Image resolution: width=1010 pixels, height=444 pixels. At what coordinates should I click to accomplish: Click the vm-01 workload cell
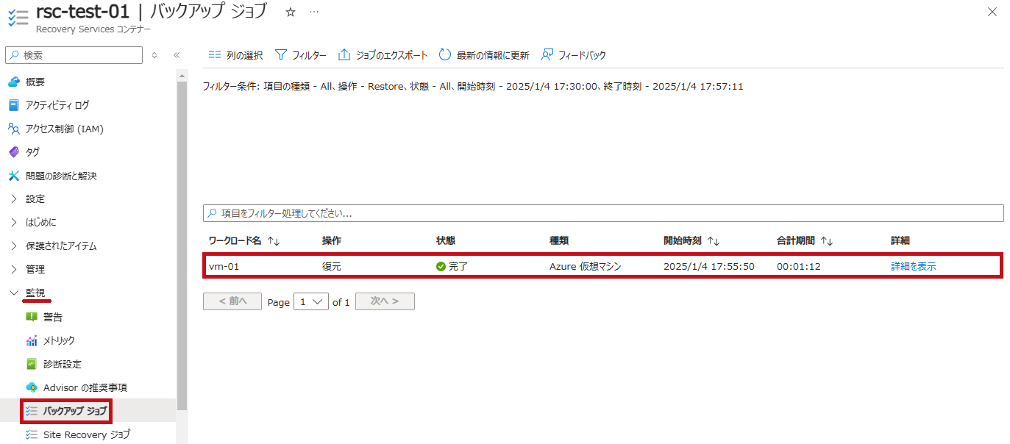click(224, 266)
